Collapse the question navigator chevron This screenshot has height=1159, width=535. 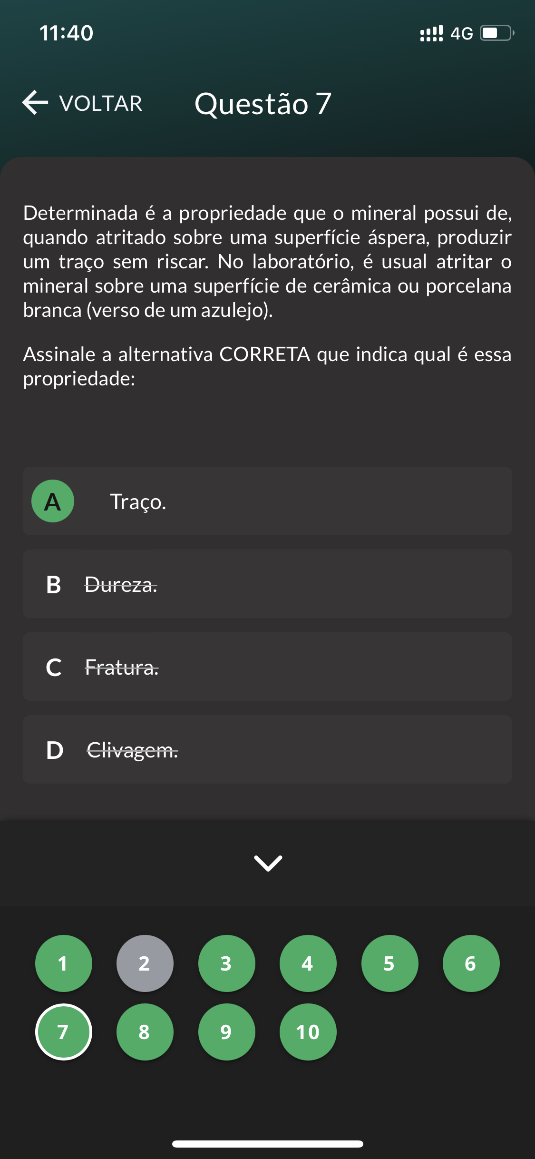(268, 863)
